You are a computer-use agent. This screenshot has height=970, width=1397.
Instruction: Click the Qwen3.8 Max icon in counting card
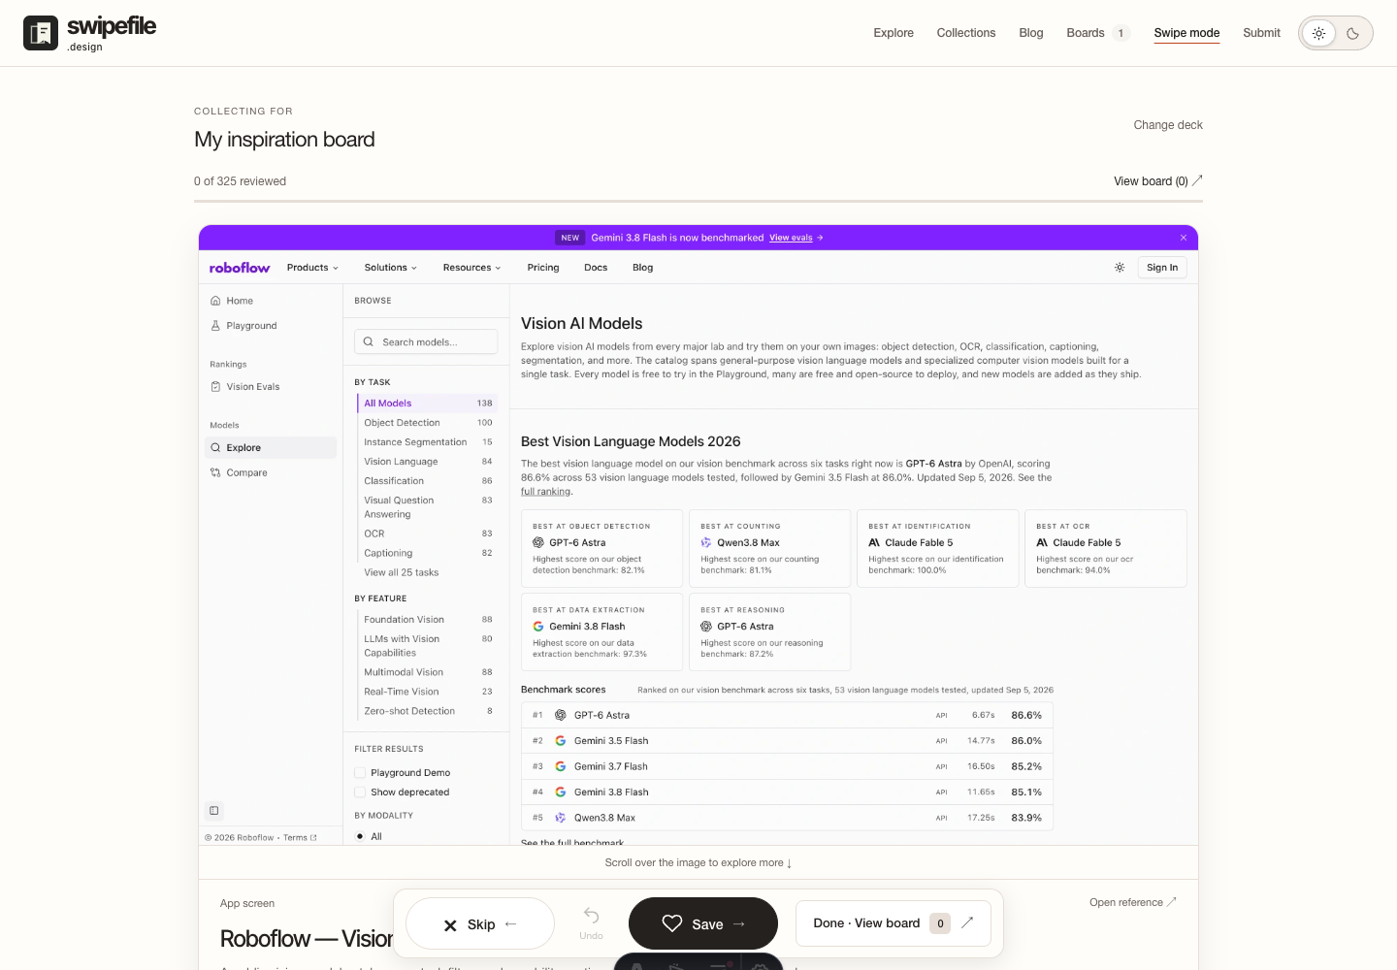click(706, 543)
